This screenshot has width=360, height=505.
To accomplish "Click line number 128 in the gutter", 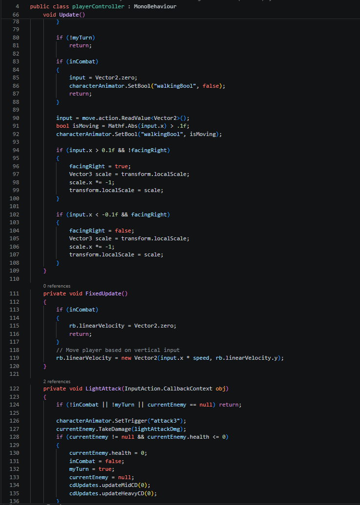I will click(x=14, y=437).
